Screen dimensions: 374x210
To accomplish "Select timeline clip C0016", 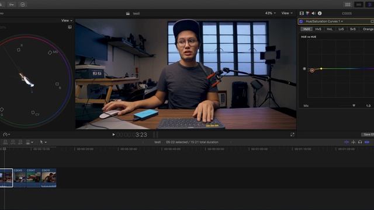I will click(49, 178).
